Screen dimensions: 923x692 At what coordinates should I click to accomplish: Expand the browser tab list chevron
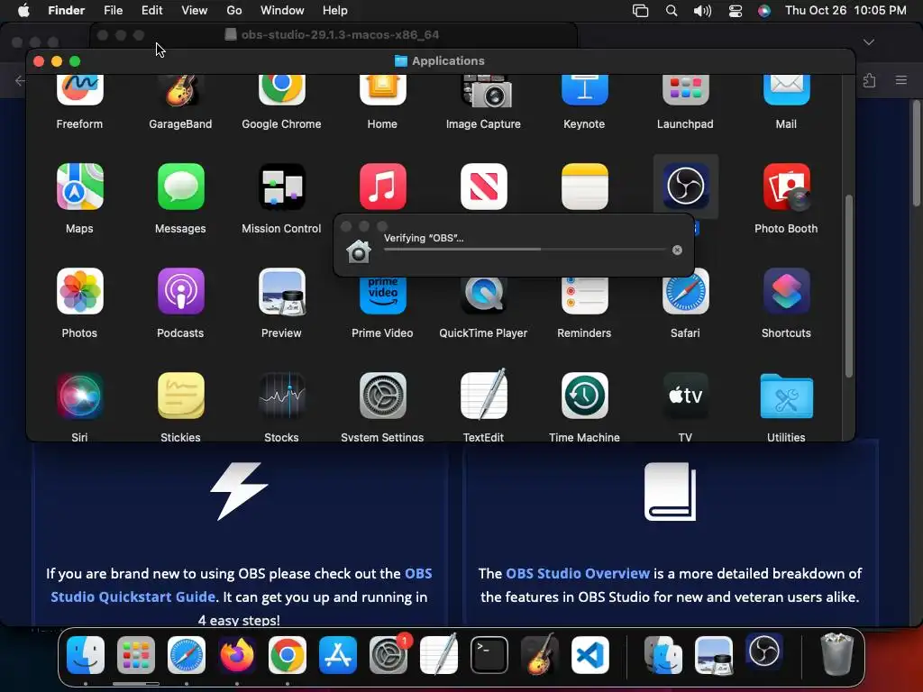[x=869, y=42]
